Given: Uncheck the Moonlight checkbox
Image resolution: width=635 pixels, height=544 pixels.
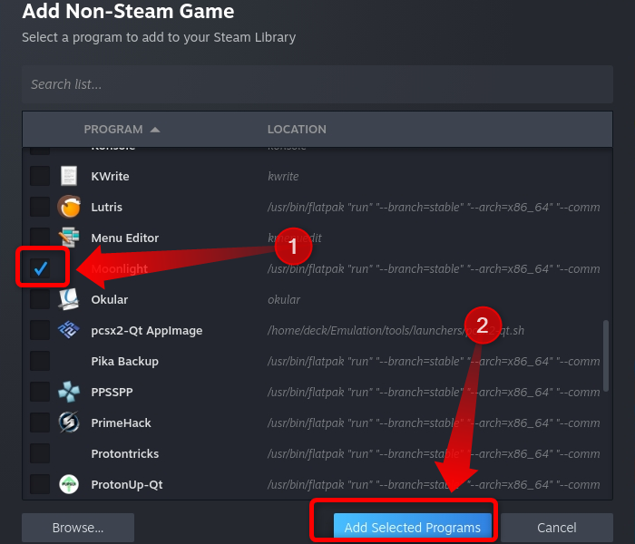Looking at the screenshot, I should coord(40,268).
